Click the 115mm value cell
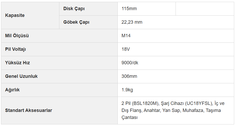Image resolution: width=236 pixels, height=126 pixels. coord(147,9)
